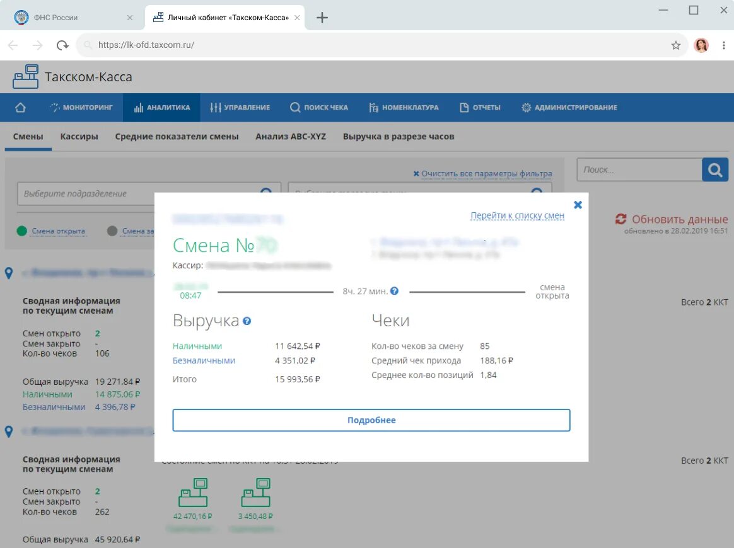Open a new browser tab

tap(322, 18)
